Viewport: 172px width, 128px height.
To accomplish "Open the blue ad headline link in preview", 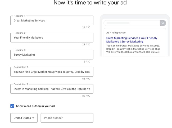I will [132, 40].
